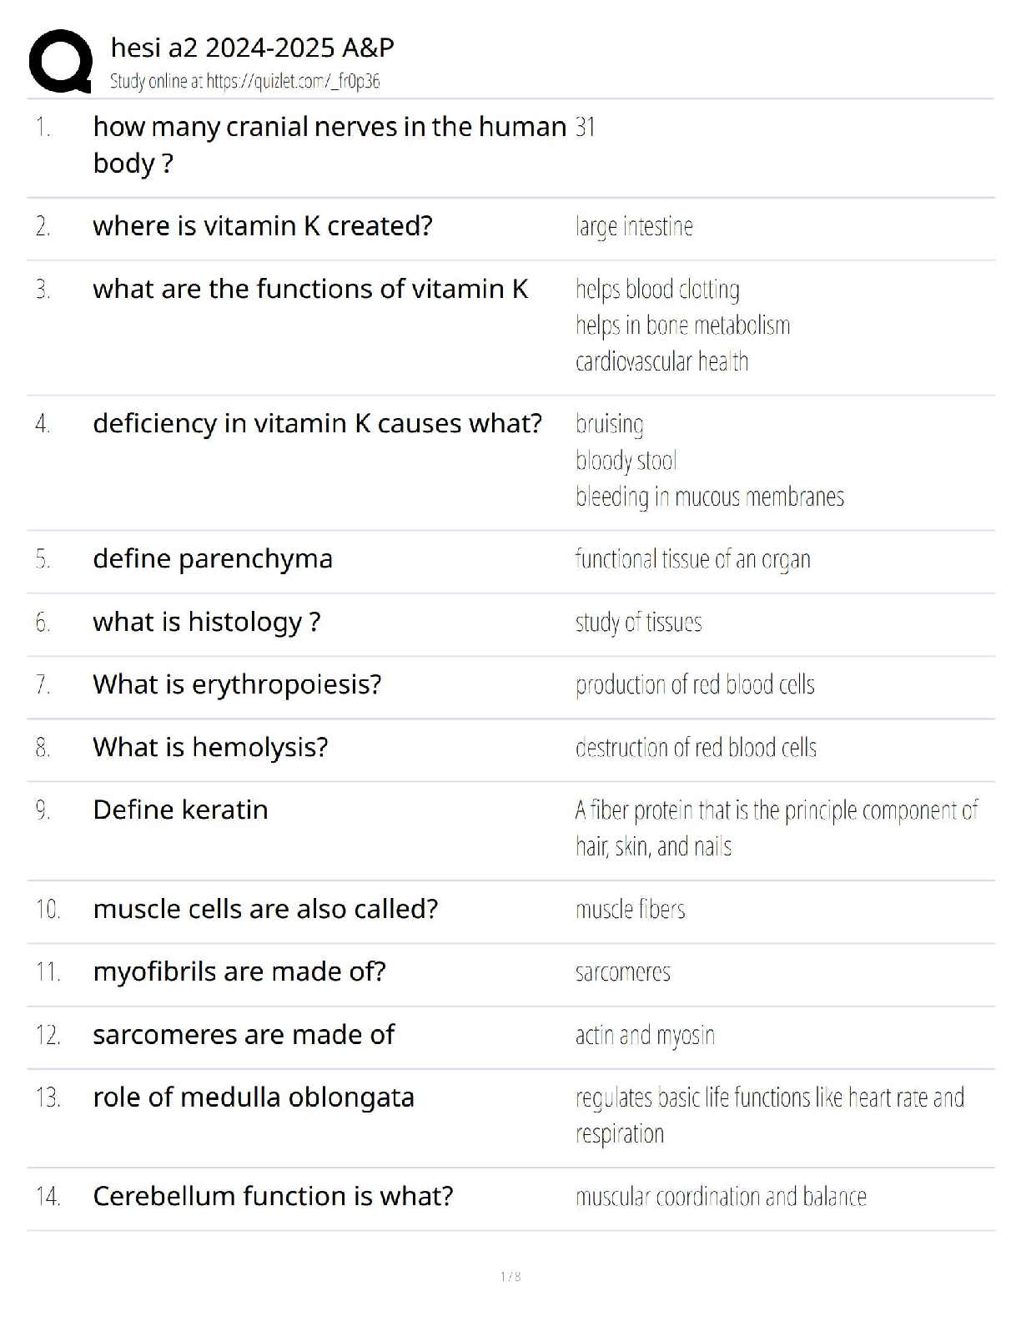Select the answer '31'

click(585, 128)
